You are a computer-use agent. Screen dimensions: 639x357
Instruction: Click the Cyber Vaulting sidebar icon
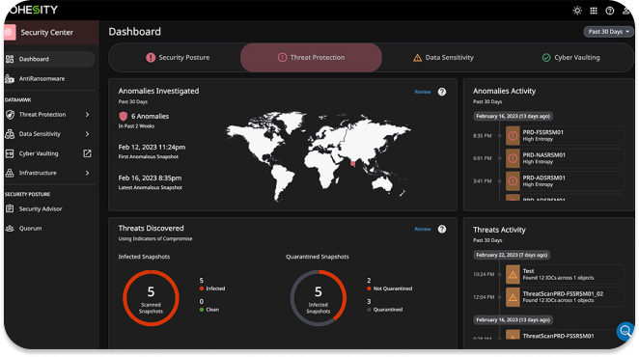pos(10,153)
